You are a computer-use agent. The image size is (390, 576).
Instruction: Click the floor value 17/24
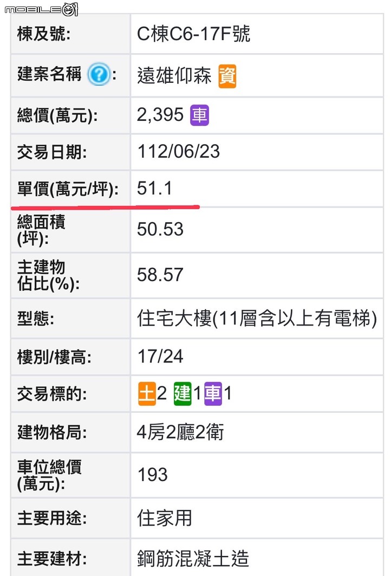[160, 357]
